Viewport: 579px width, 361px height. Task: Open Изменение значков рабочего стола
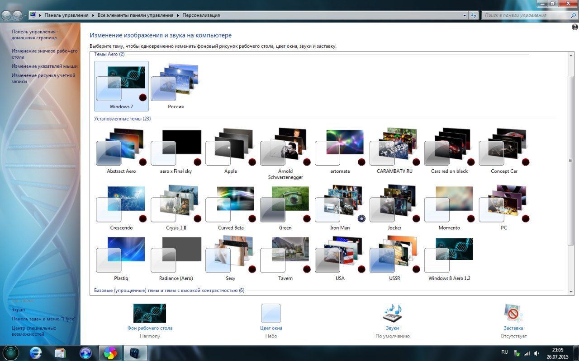(44, 54)
